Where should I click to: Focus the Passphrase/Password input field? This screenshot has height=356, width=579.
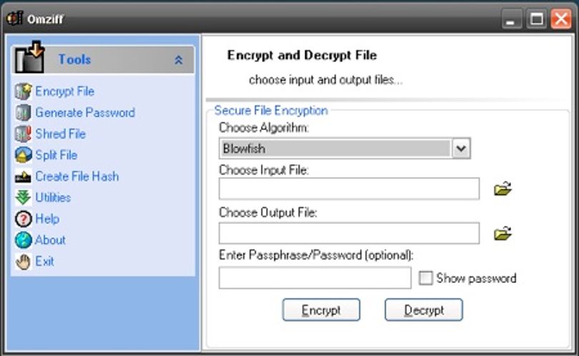point(315,278)
